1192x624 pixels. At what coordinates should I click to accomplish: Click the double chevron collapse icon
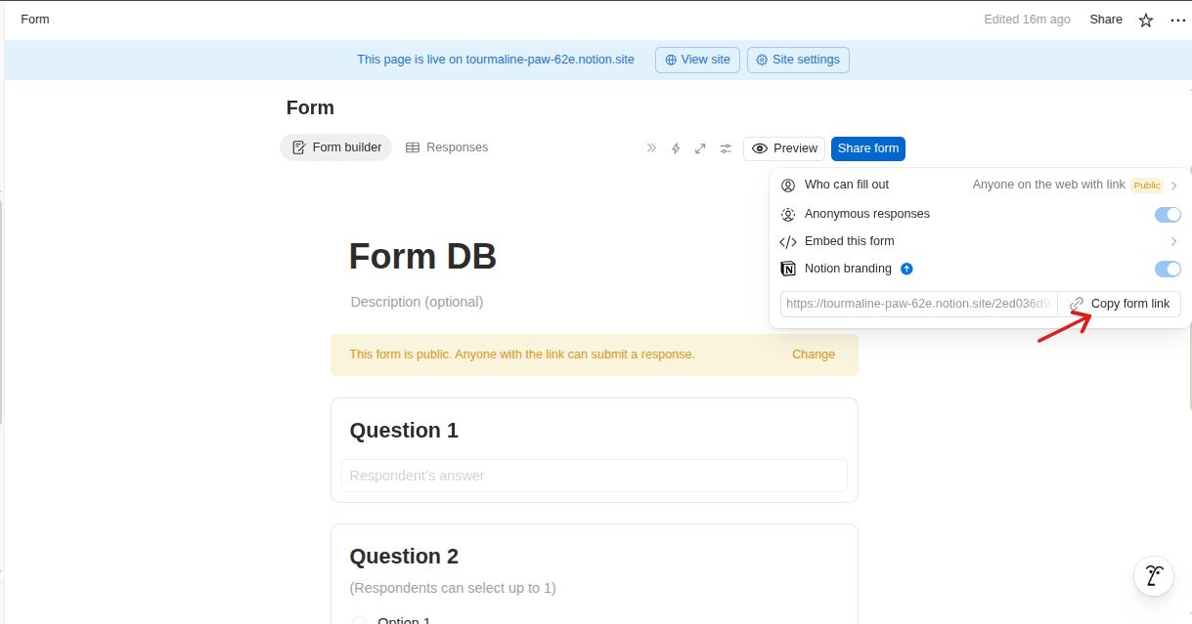[x=651, y=148]
